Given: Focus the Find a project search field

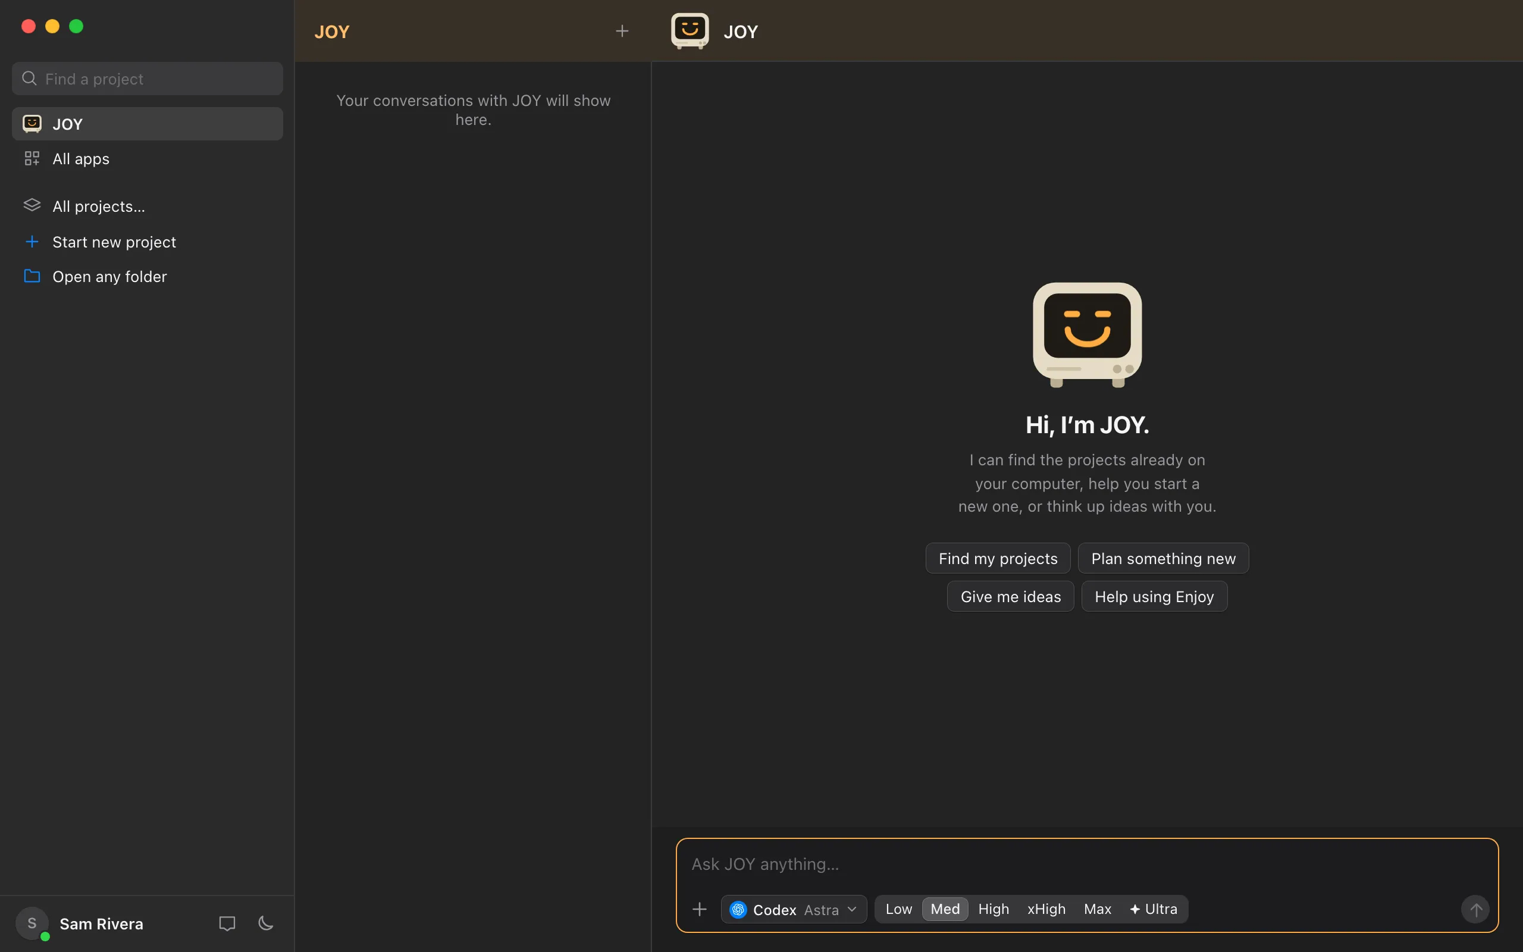Looking at the screenshot, I should [148, 79].
